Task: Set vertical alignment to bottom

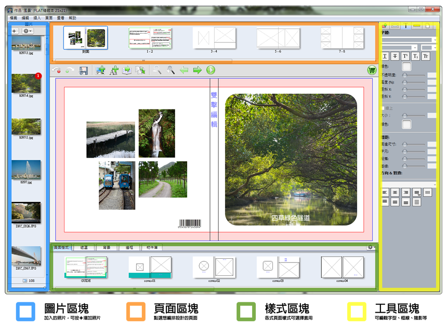Action: pos(405,202)
